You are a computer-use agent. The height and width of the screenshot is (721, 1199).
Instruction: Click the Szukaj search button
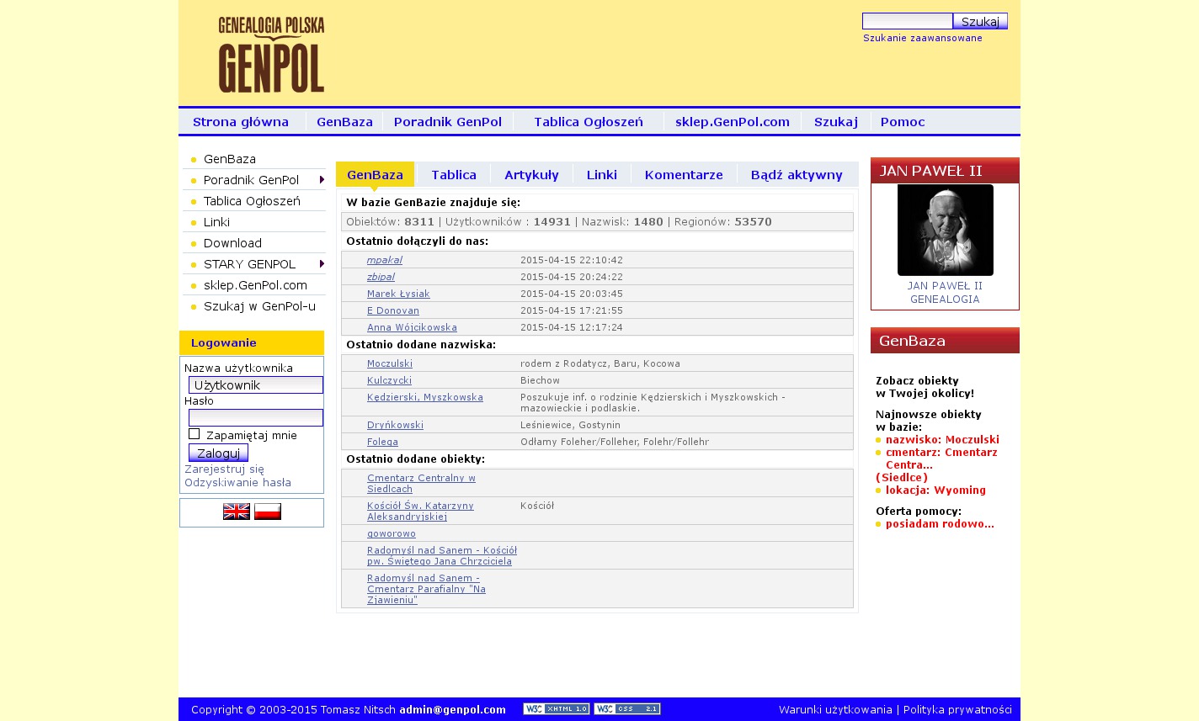pyautogui.click(x=980, y=22)
